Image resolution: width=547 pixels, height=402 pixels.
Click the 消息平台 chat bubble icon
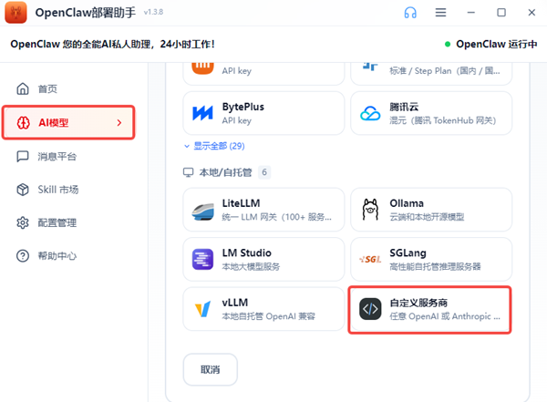pyautogui.click(x=23, y=157)
